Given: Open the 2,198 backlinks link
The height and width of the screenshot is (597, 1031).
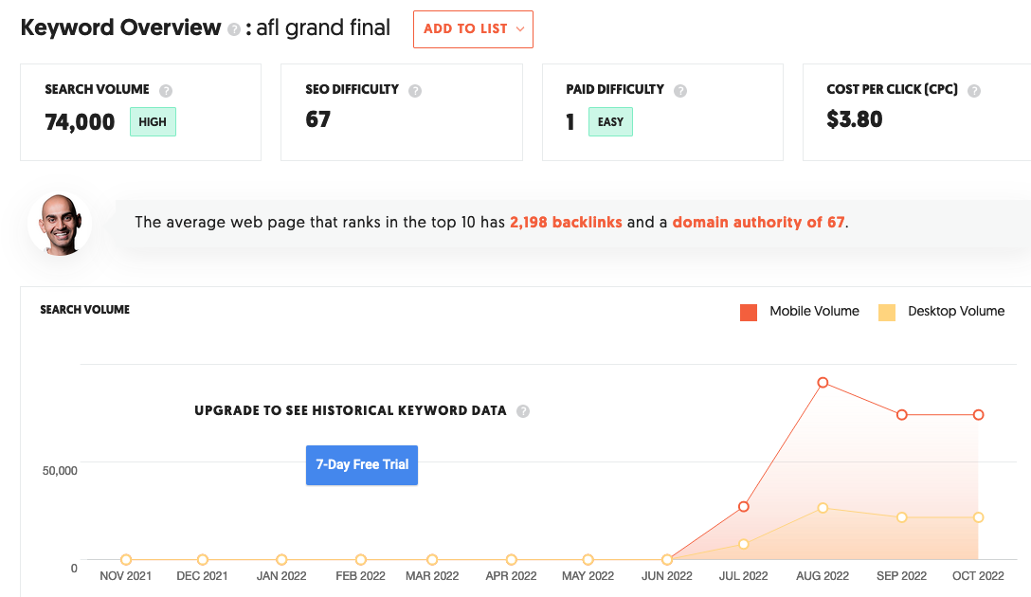Looking at the screenshot, I should pos(566,223).
